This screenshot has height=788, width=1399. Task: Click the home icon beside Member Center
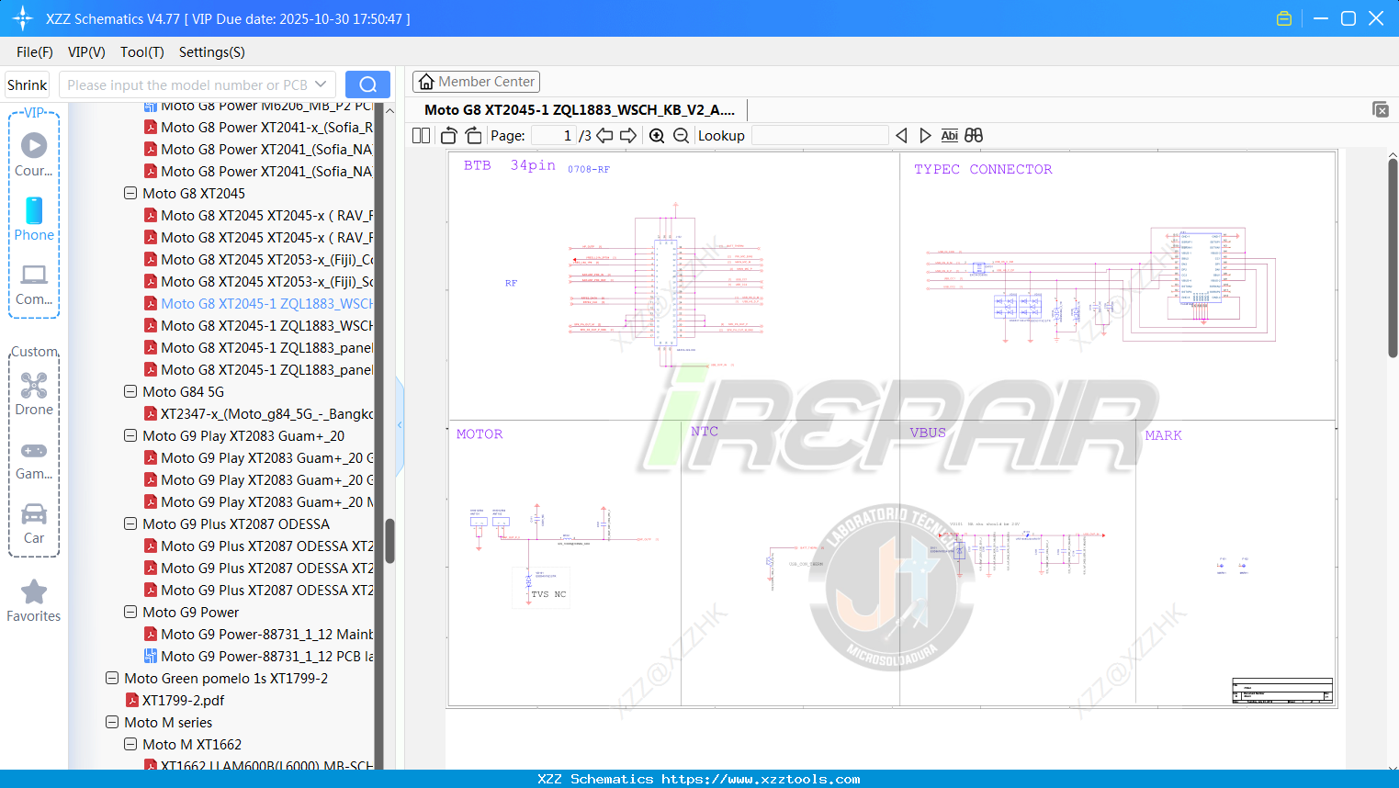click(426, 82)
